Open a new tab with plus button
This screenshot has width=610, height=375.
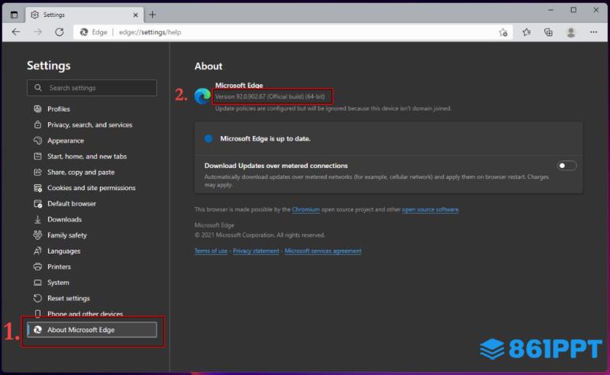pyautogui.click(x=152, y=15)
